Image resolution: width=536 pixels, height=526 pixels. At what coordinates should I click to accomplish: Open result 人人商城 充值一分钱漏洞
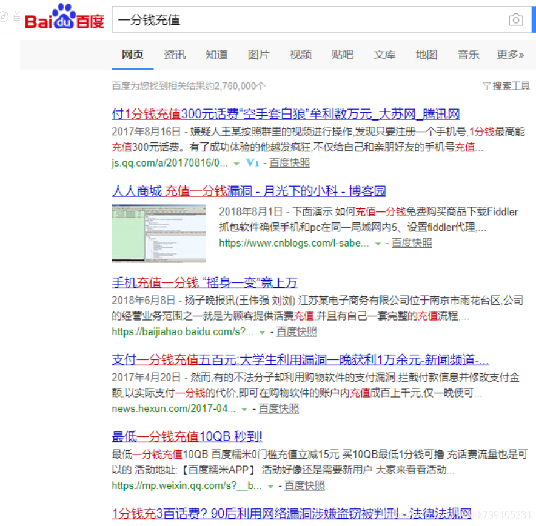[x=249, y=191]
